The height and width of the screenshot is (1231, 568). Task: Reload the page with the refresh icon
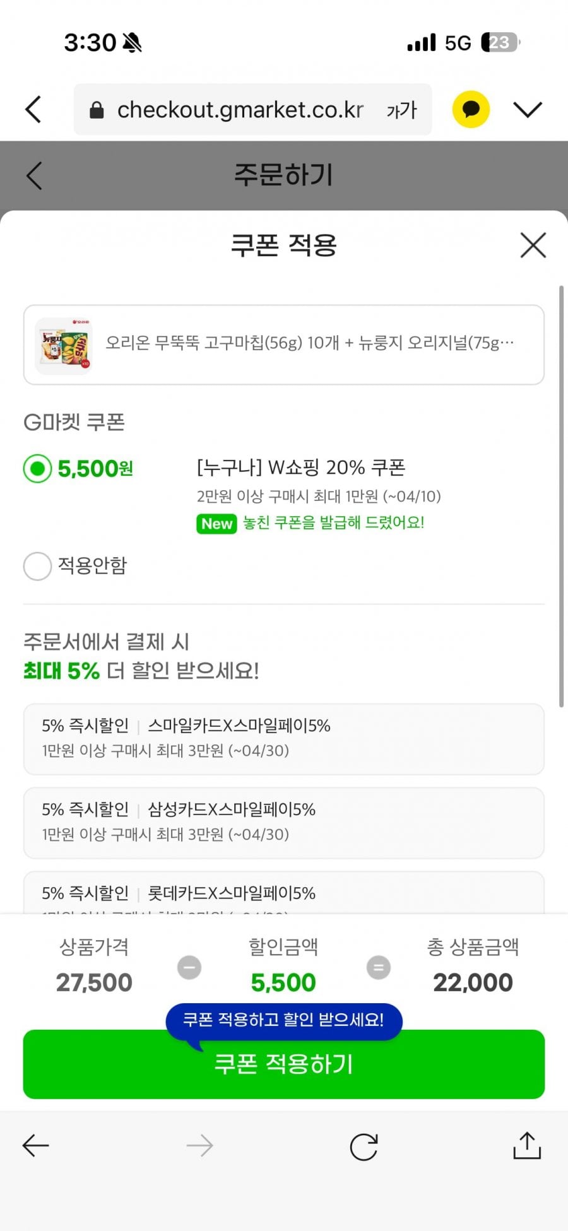click(364, 1146)
